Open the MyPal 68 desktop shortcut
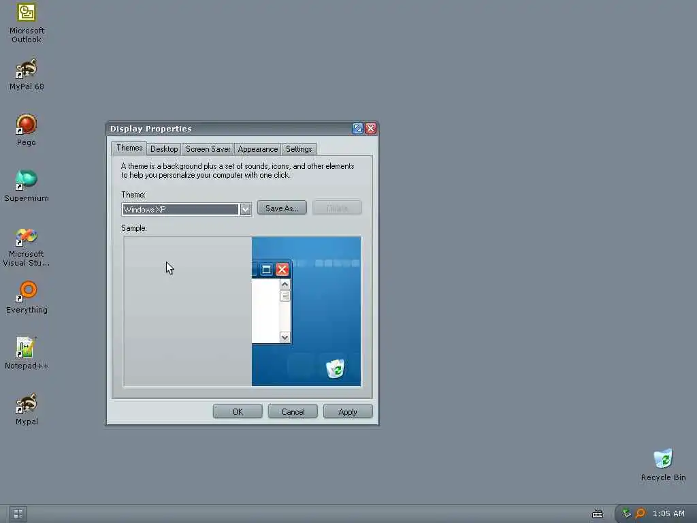The height and width of the screenshot is (523, 697). 27,74
